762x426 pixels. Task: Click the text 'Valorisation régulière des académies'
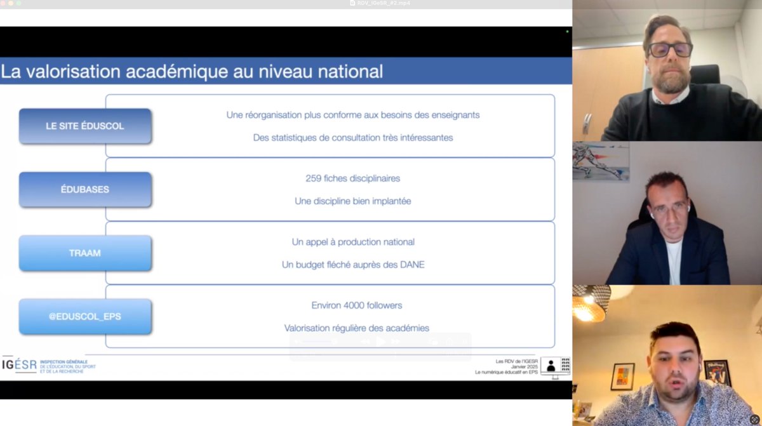pyautogui.click(x=357, y=328)
